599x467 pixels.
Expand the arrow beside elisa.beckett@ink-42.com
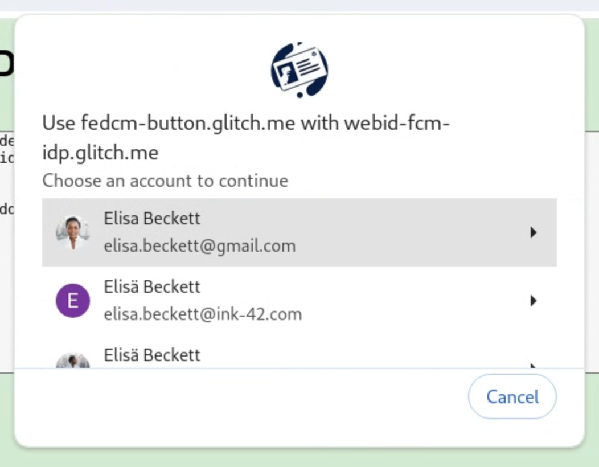pyautogui.click(x=533, y=301)
